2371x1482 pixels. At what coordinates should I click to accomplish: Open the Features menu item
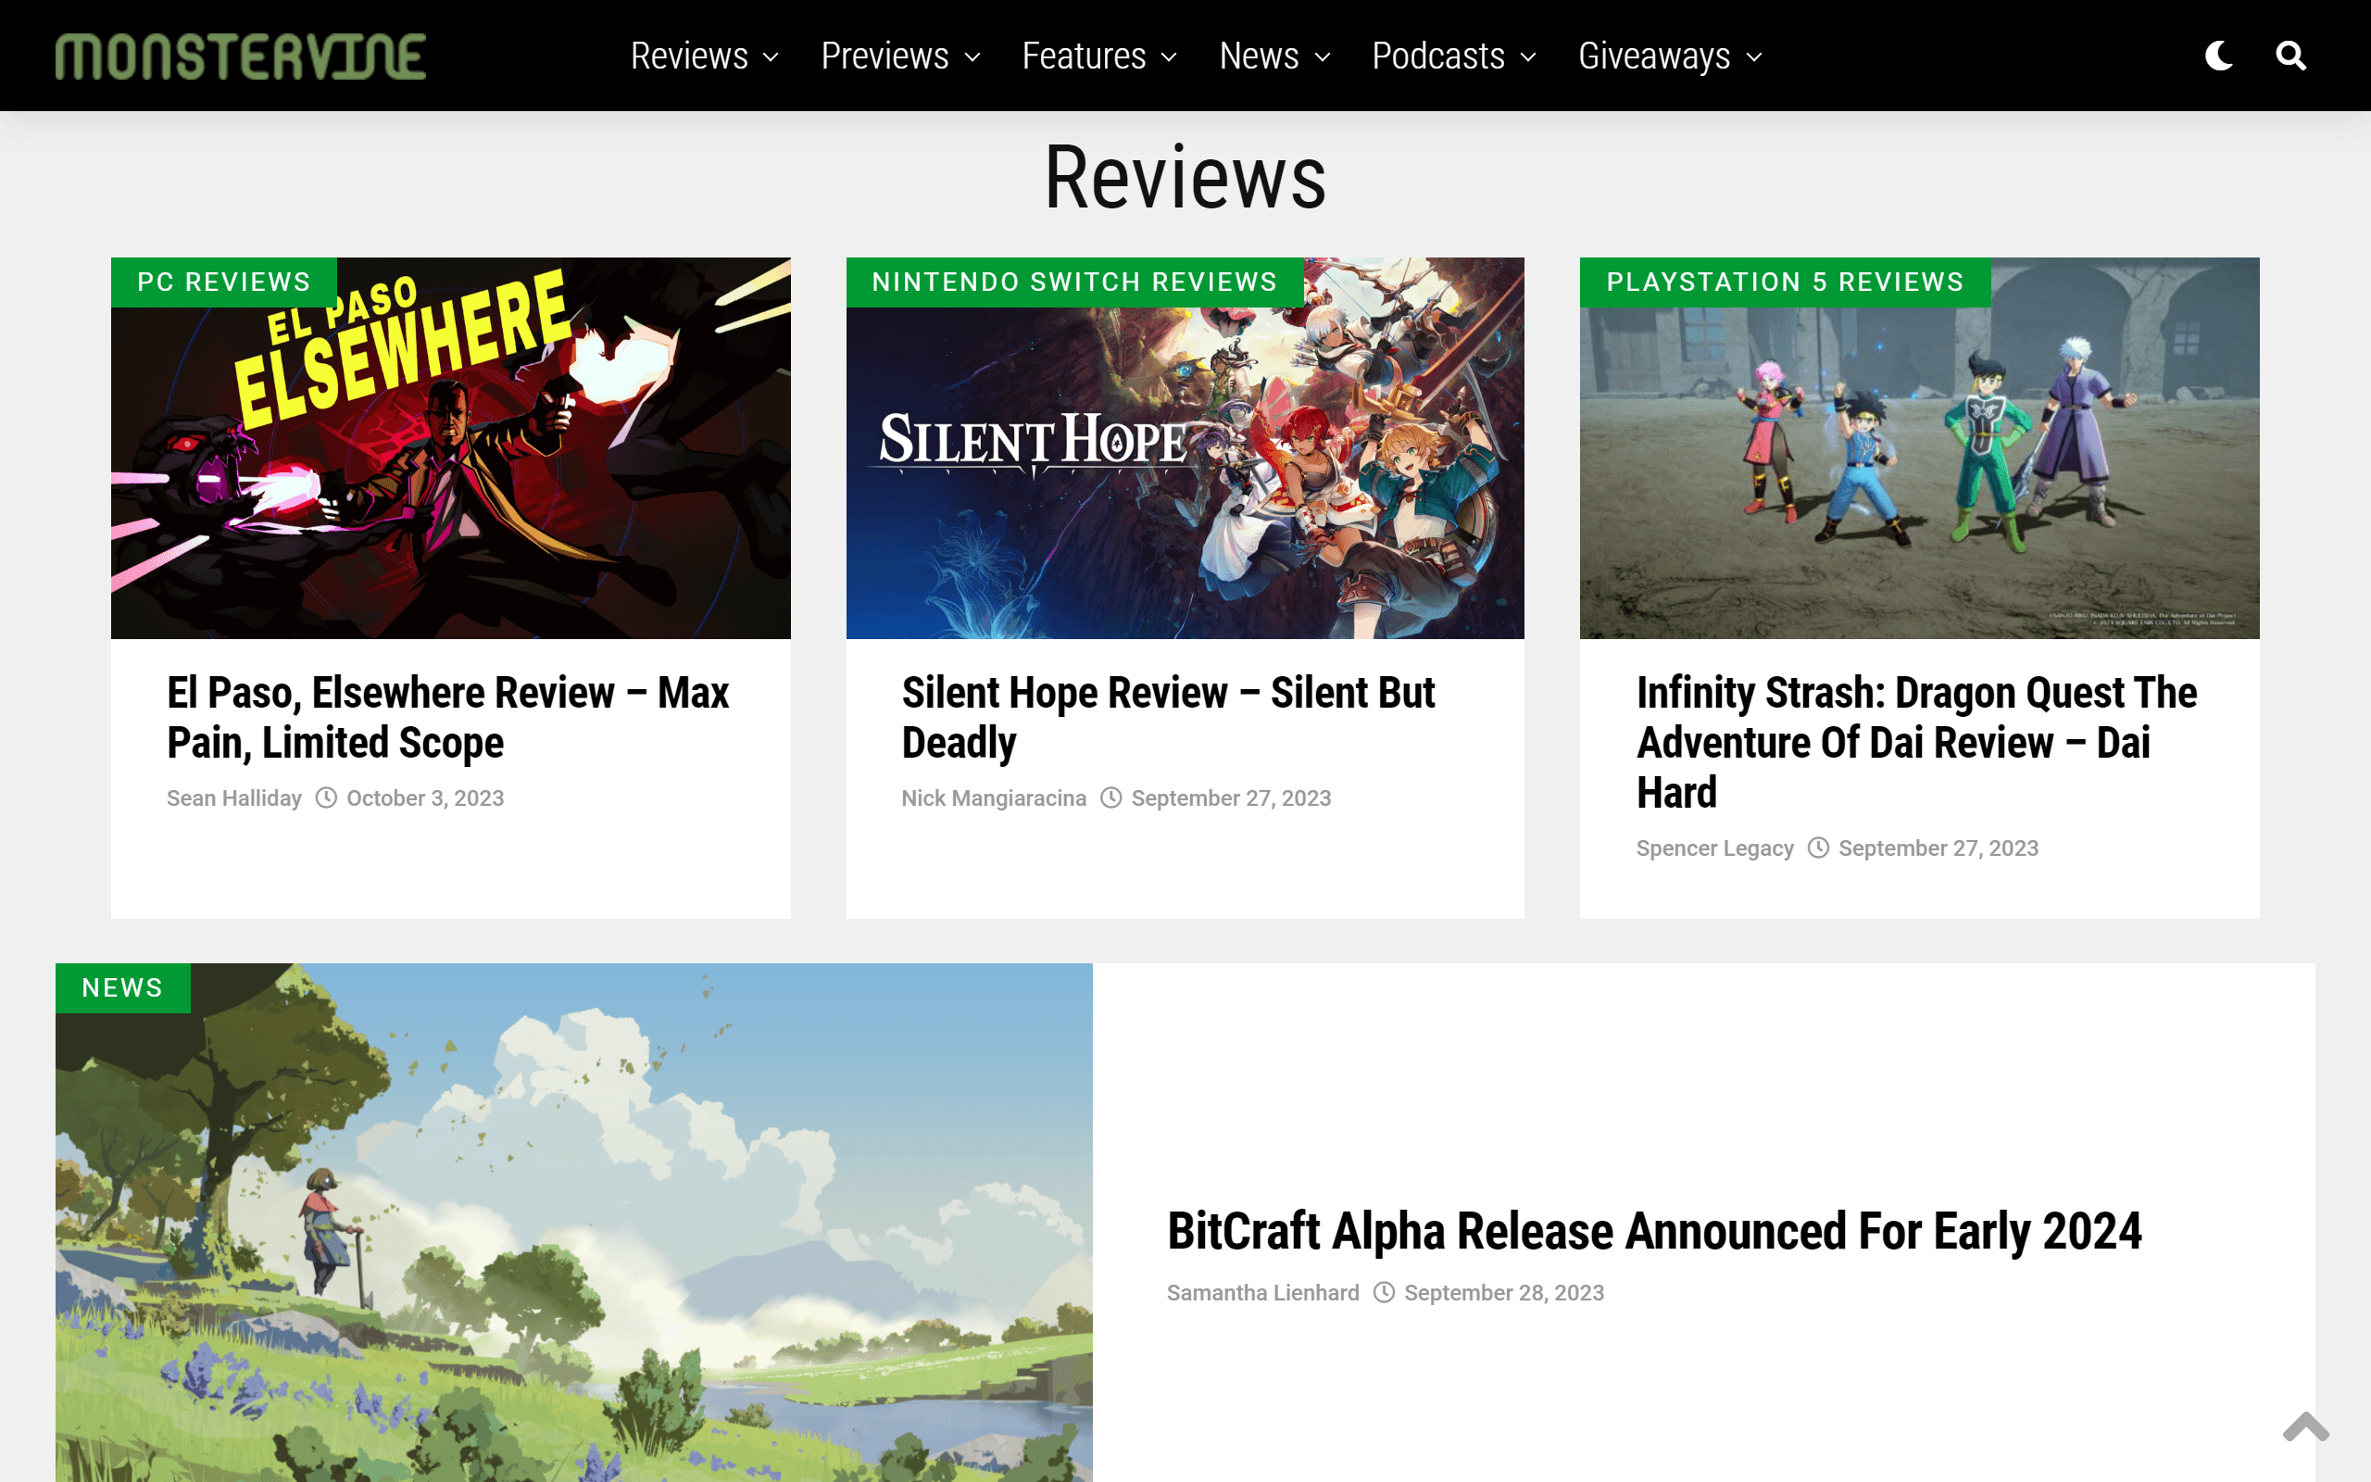point(1083,56)
